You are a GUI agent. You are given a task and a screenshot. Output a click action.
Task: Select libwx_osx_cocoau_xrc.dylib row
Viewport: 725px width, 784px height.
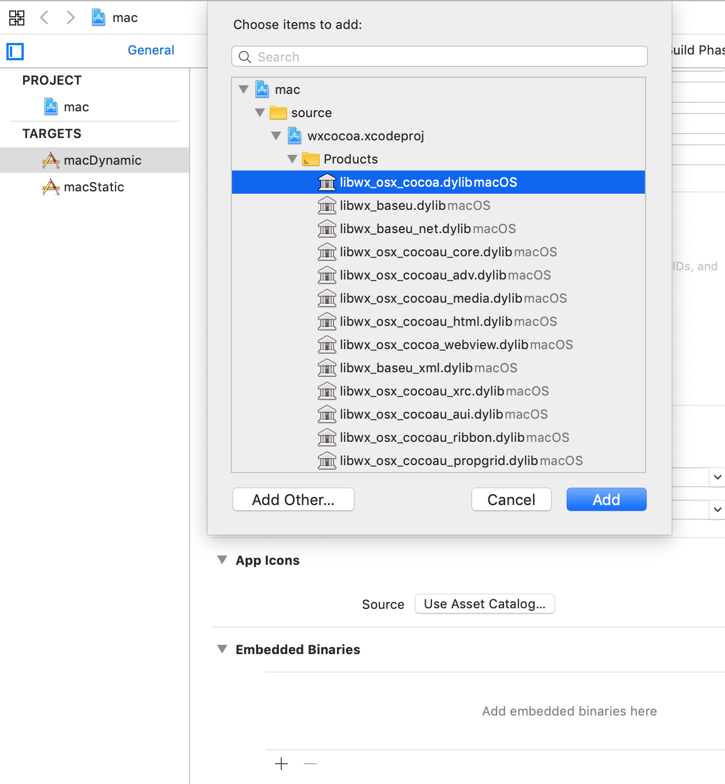click(x=438, y=391)
